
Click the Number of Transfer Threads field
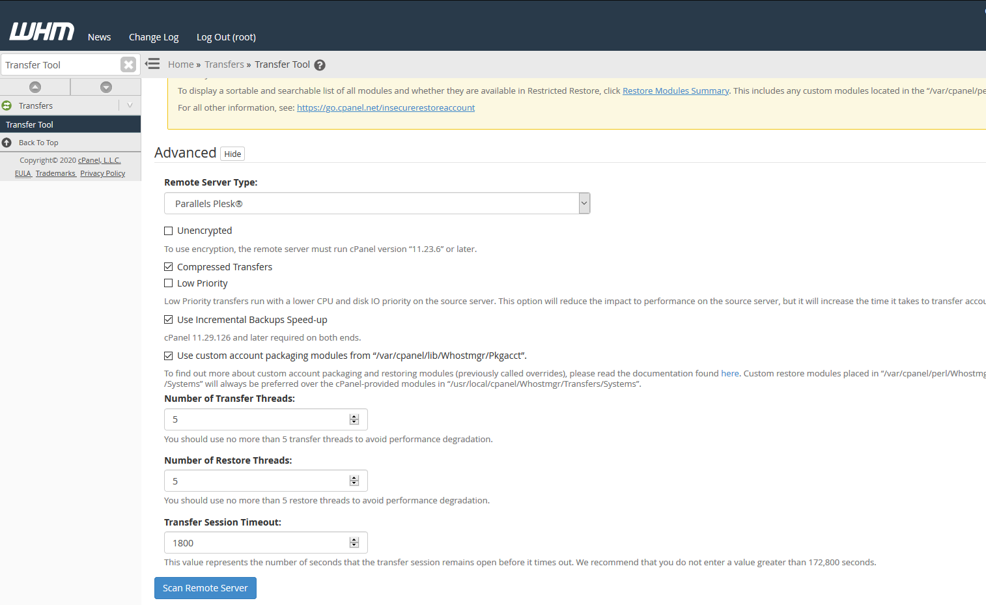[x=266, y=419]
